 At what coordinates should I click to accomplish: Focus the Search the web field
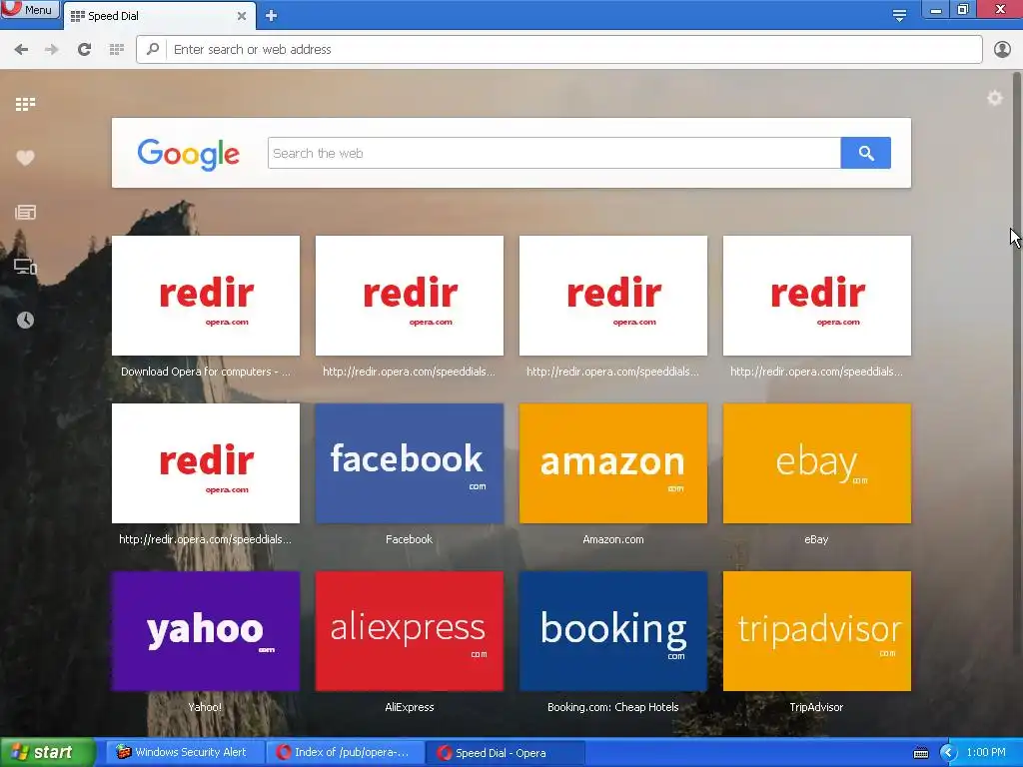[553, 153]
